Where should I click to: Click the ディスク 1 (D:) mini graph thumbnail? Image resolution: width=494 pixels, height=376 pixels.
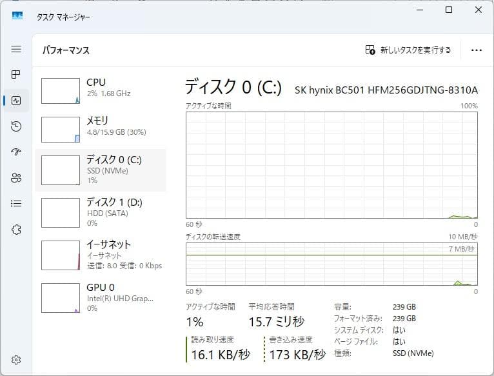(x=61, y=213)
